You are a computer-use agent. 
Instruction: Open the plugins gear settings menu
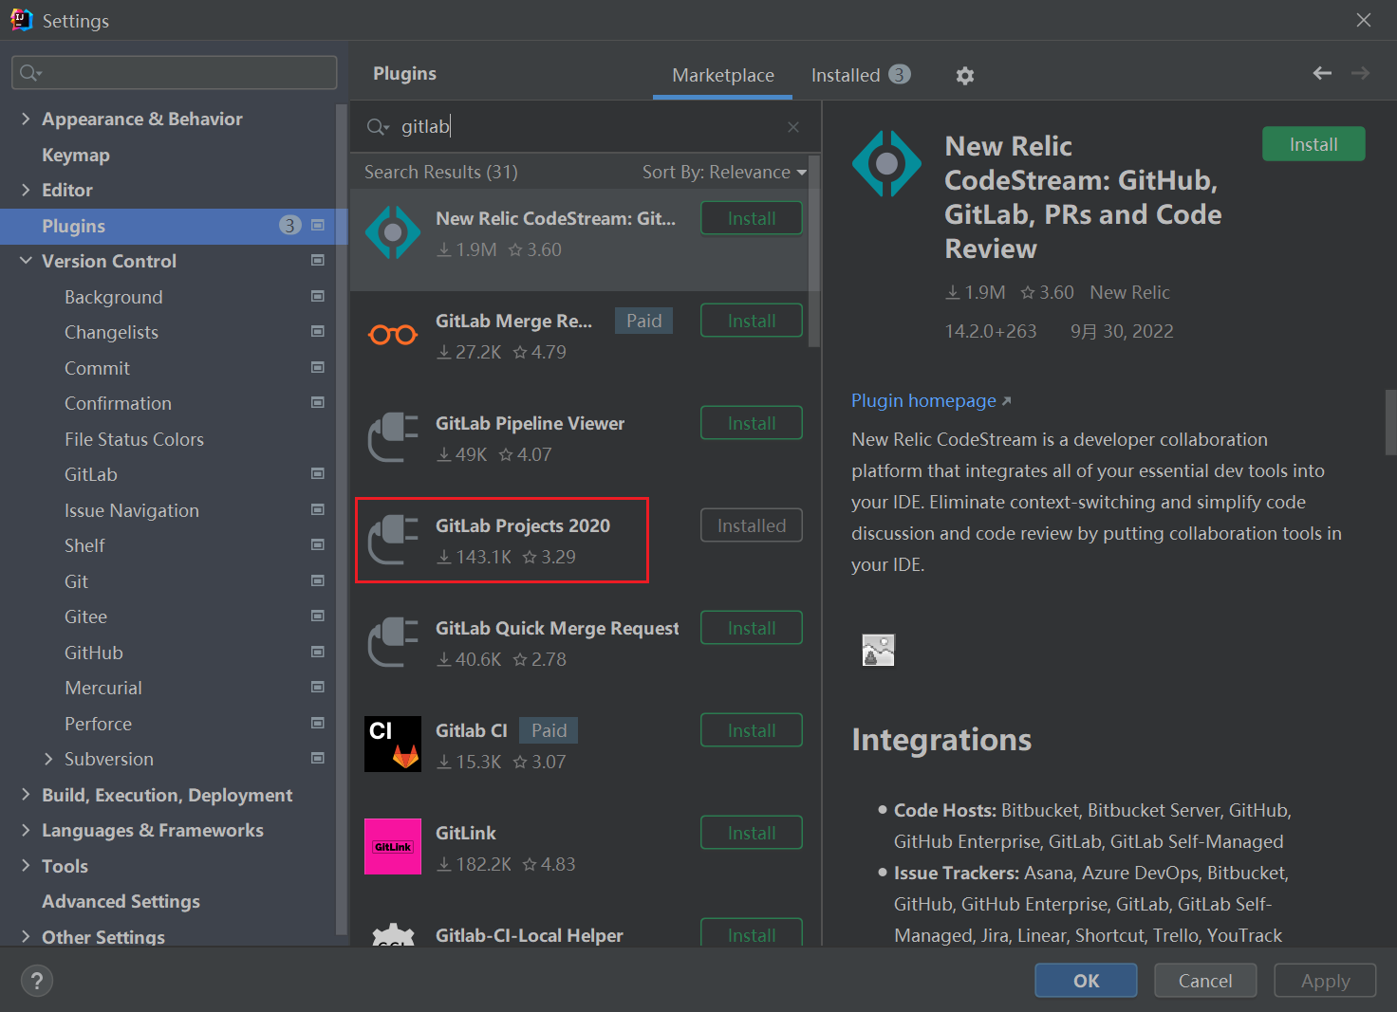(965, 76)
